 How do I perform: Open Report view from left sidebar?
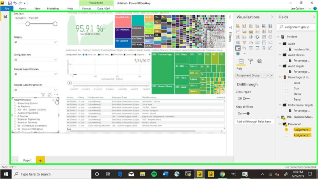5,17
